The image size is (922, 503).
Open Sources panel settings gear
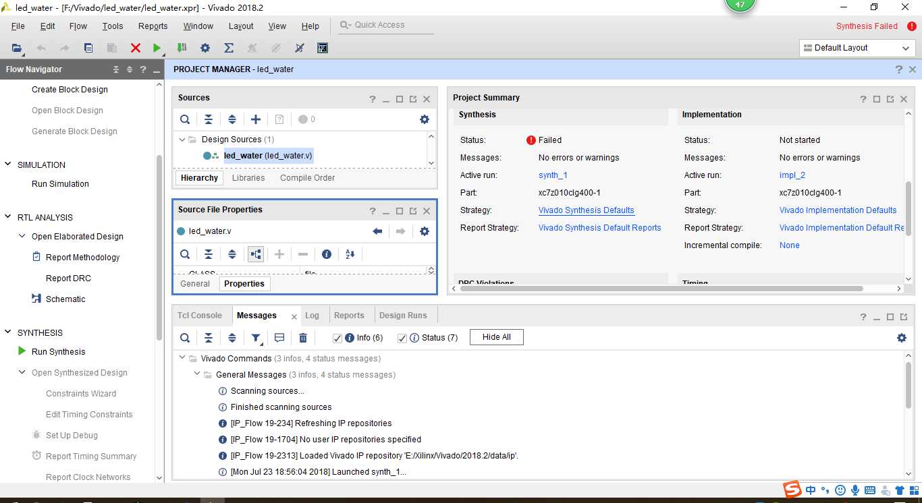(425, 119)
